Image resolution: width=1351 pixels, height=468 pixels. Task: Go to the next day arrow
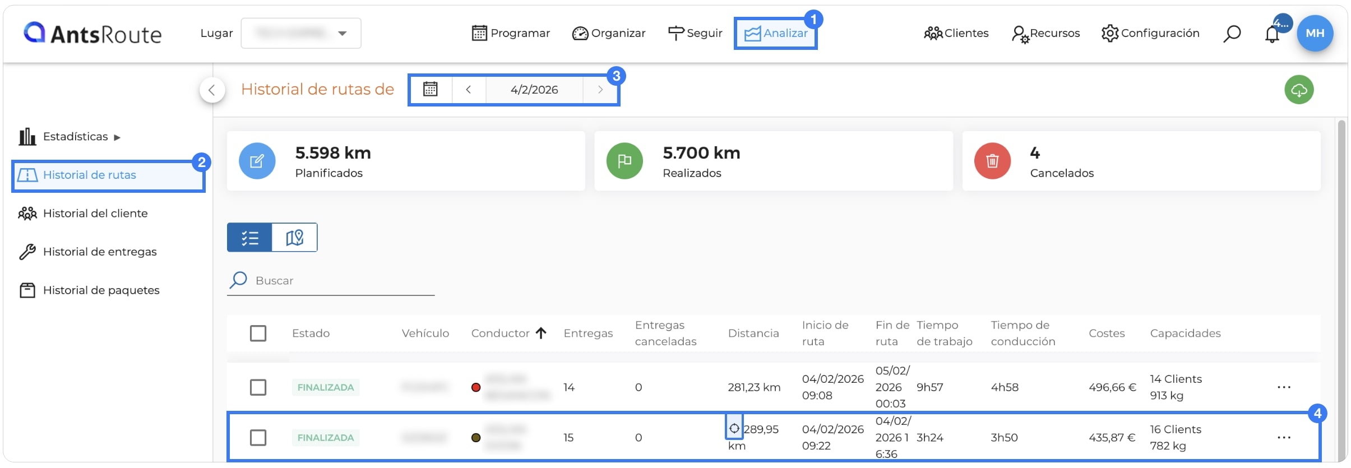pos(600,90)
